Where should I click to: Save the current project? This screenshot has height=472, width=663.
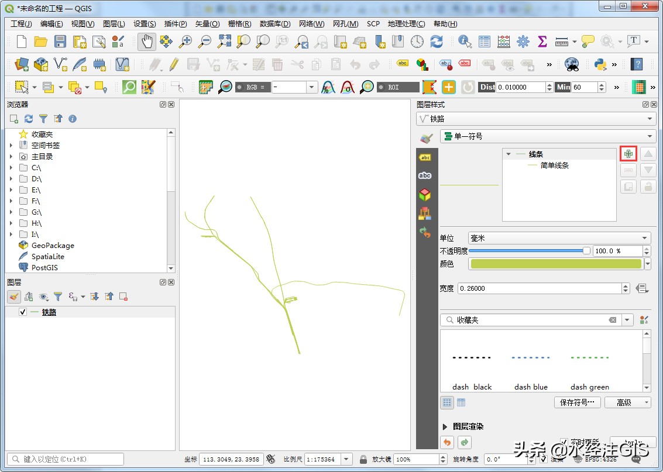[60, 42]
